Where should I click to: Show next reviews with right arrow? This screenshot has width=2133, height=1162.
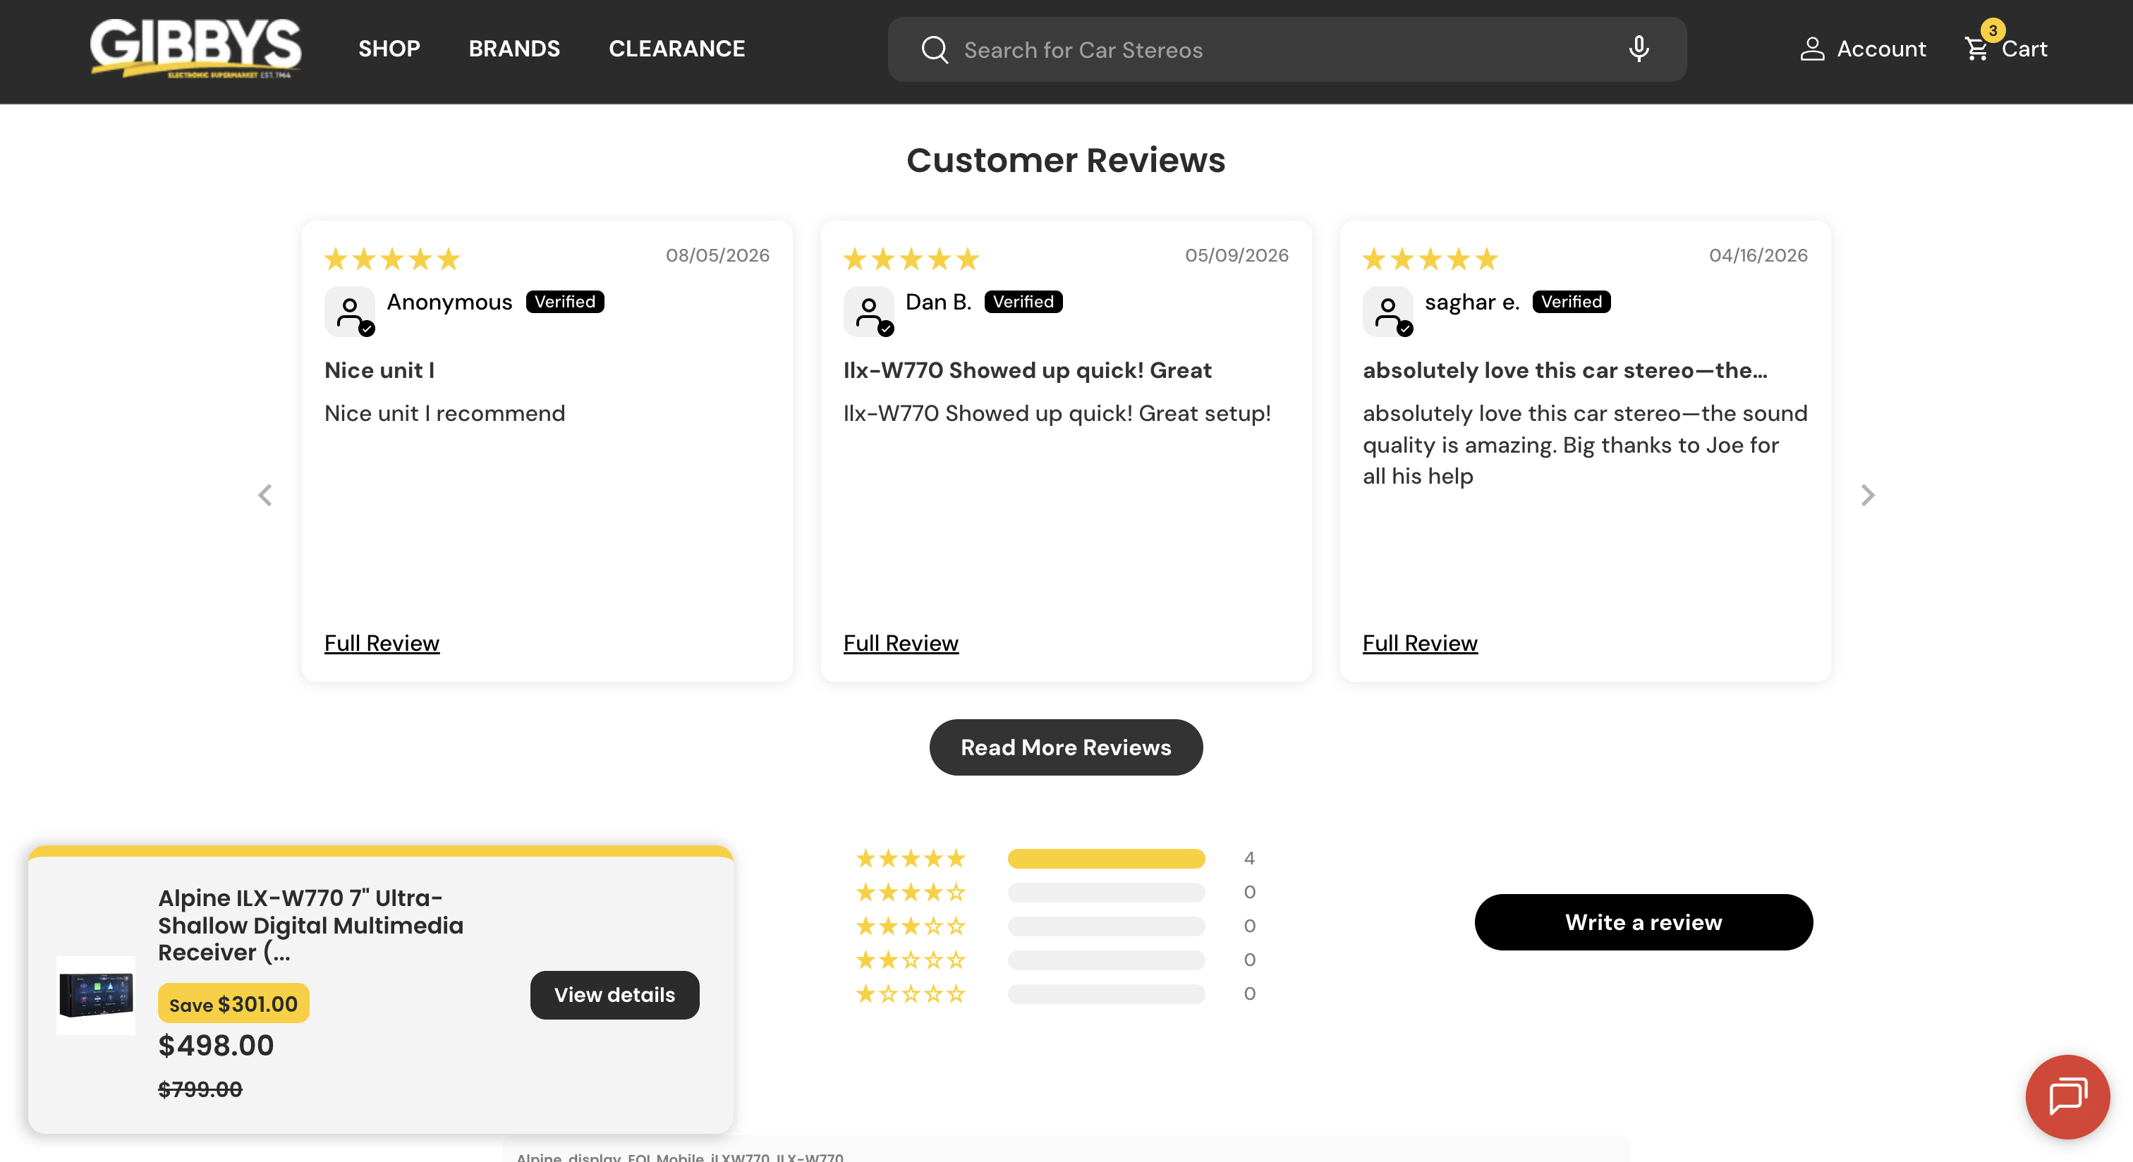pos(1867,495)
